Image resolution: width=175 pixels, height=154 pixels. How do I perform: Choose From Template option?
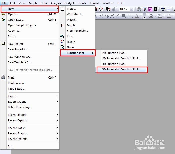pyautogui.click(x=77, y=31)
